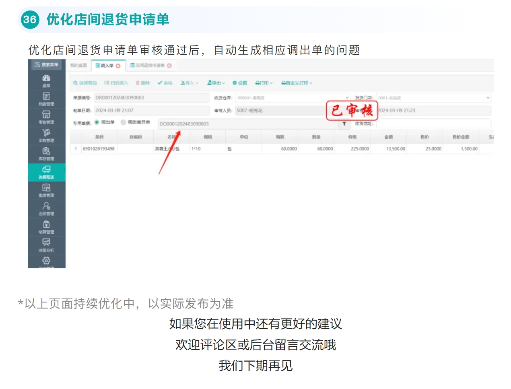Select 结算管理 in the sidebar
This screenshot has height=389, width=511.
click(46, 226)
